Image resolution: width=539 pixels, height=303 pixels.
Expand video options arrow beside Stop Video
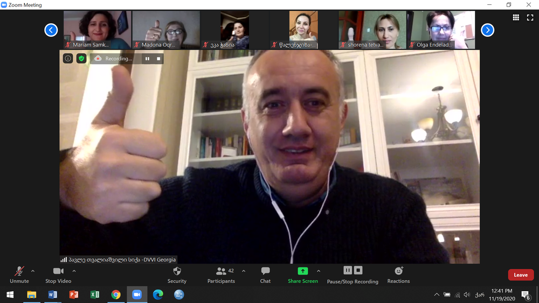coord(74,271)
